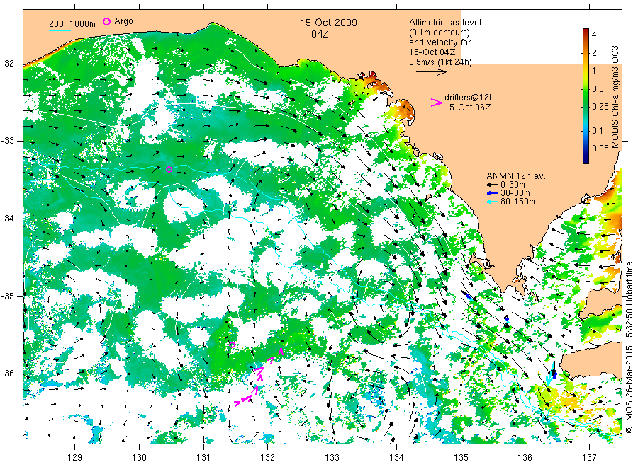Click the longitude axis label 131
The width and height of the screenshot is (638, 467).
(203, 458)
